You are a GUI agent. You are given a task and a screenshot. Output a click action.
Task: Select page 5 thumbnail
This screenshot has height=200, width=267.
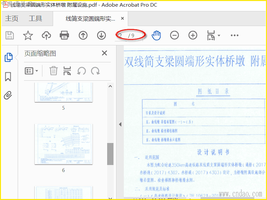point(63,92)
